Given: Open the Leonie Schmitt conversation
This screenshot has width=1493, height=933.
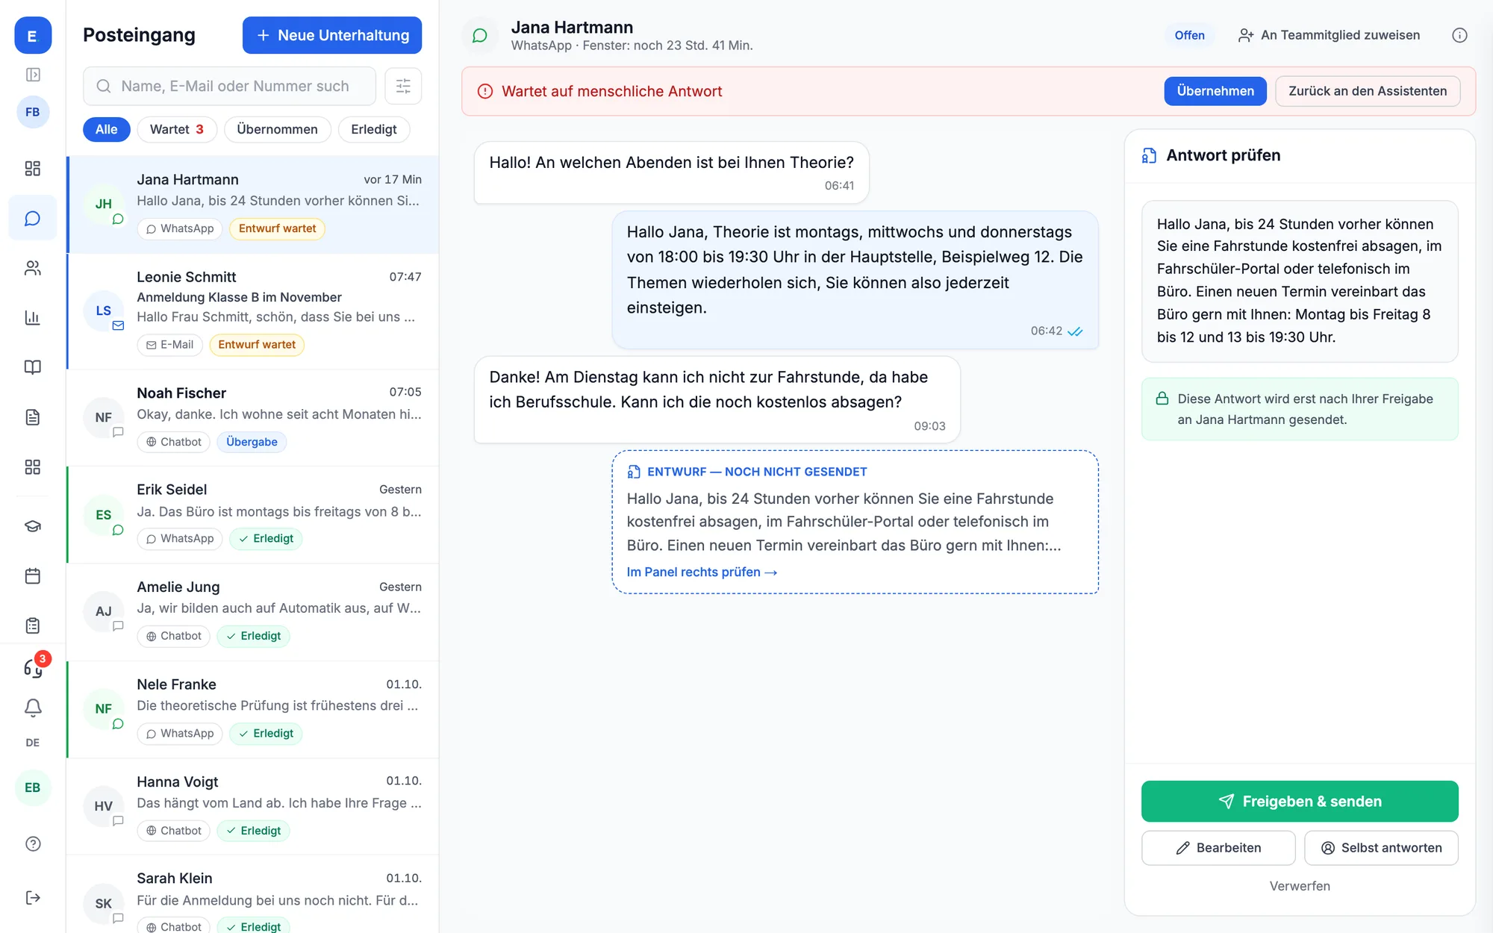Looking at the screenshot, I should pyautogui.click(x=253, y=311).
